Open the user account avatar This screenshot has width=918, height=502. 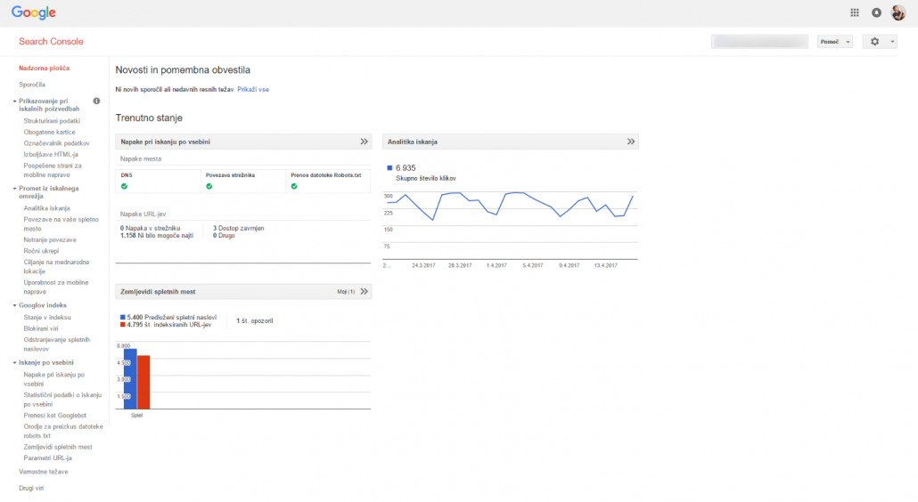tap(898, 12)
